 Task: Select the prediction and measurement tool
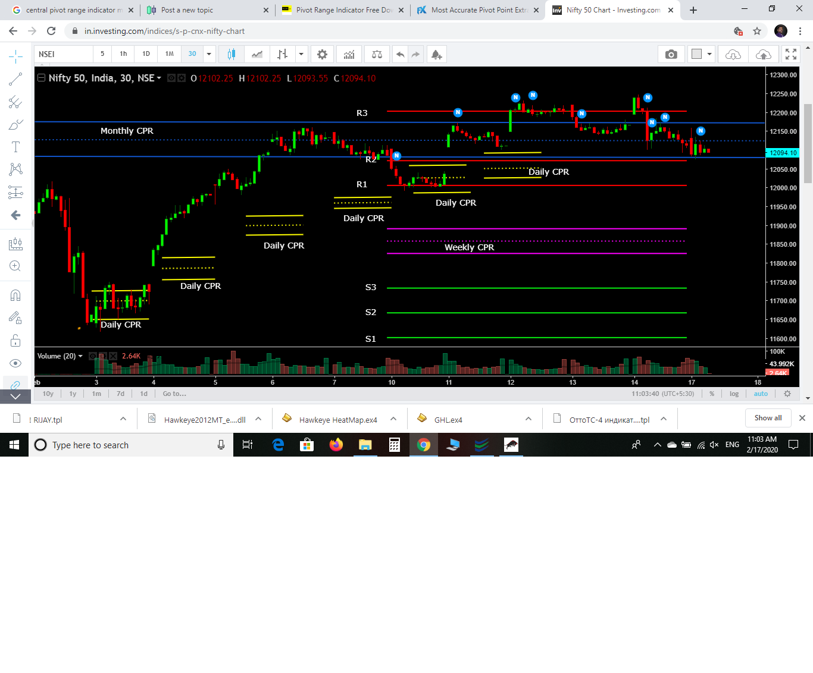(x=15, y=192)
